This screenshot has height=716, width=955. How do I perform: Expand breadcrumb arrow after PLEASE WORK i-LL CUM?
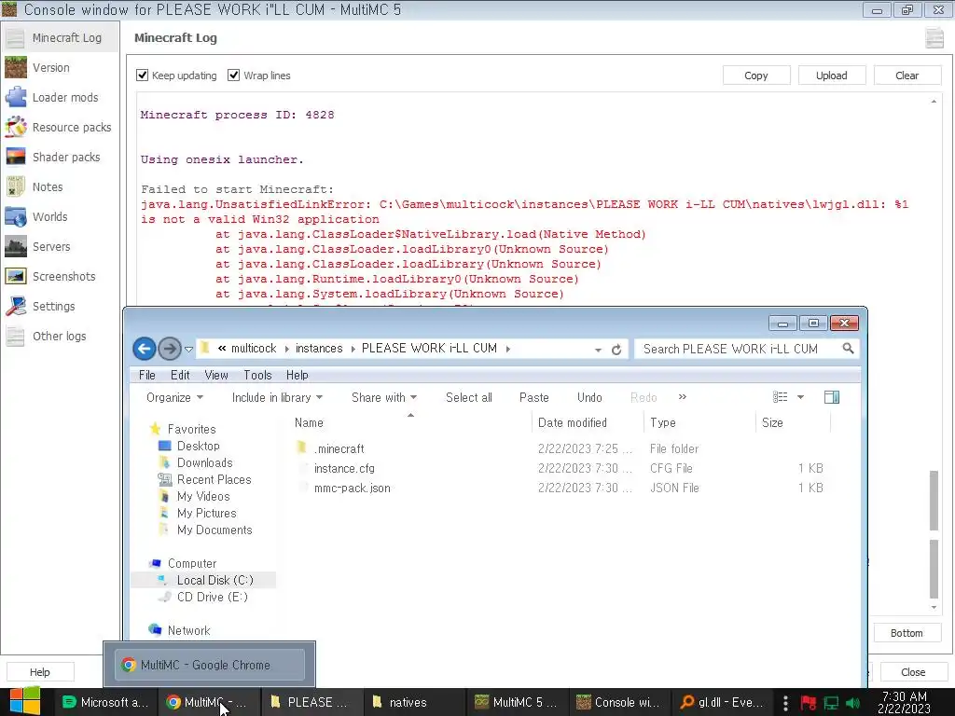[508, 349]
